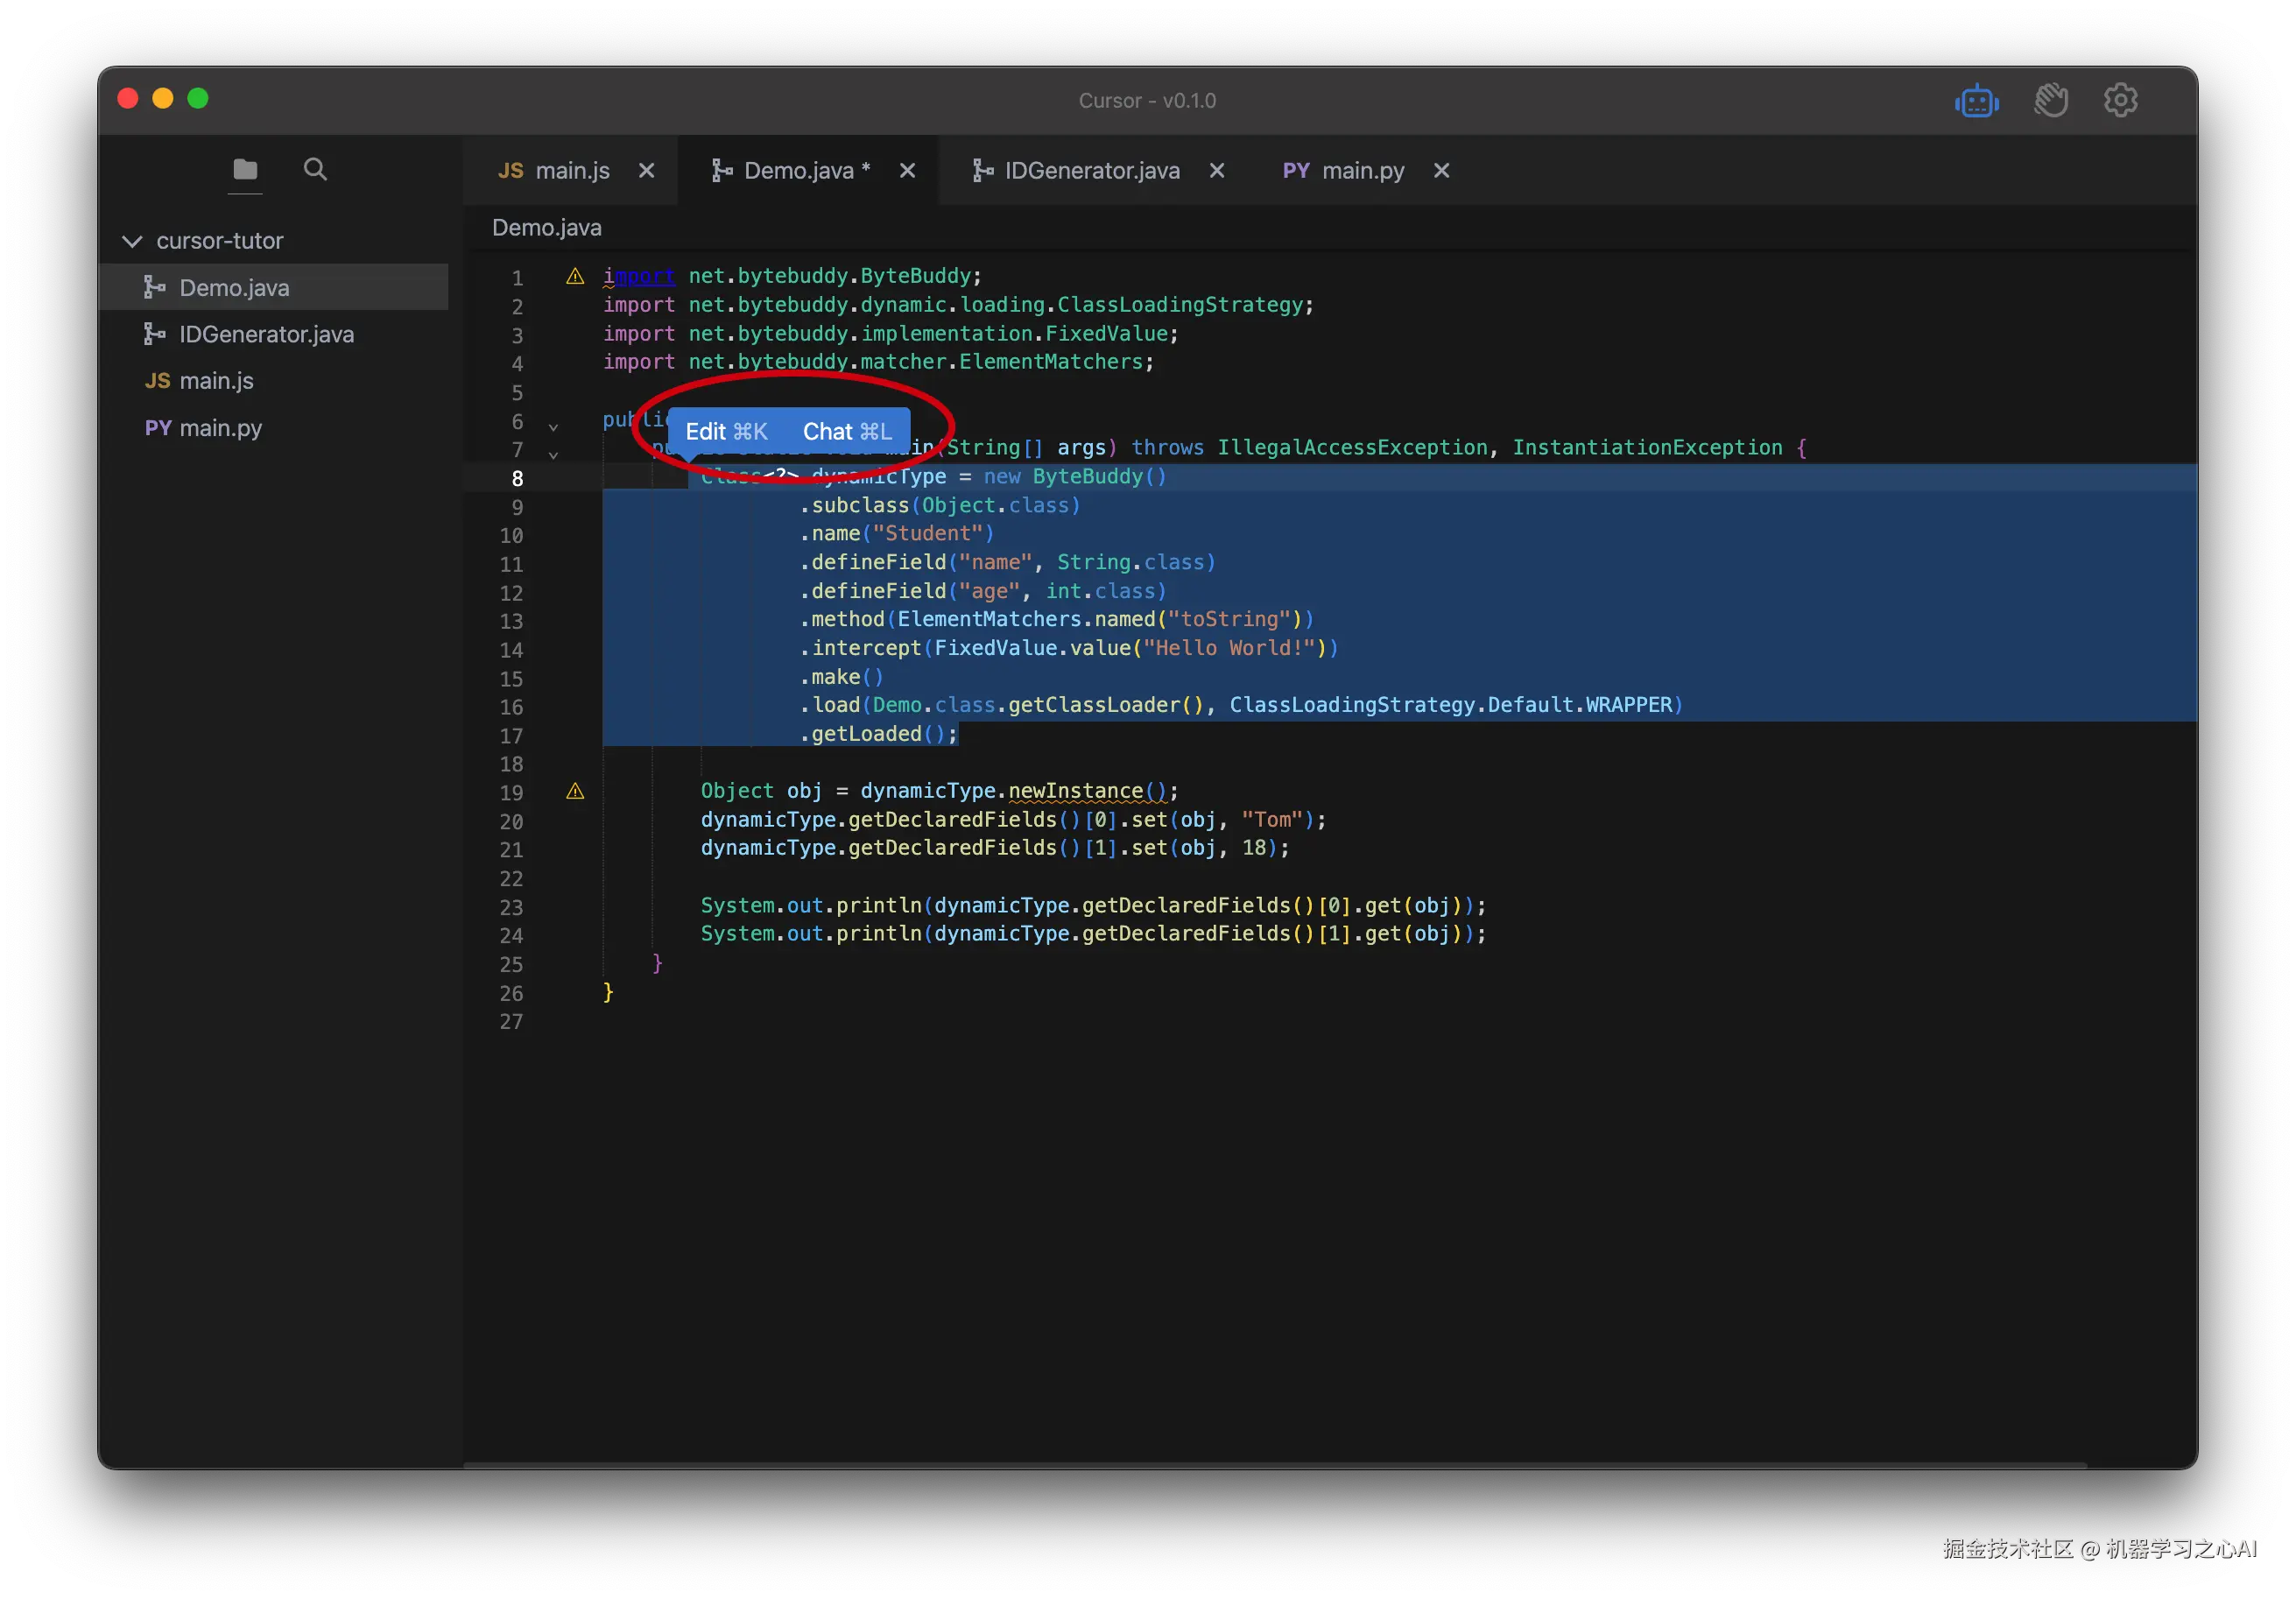Click the horizontal scrollbar at editor bottom
The image size is (2296, 1599).
click(1274, 1465)
